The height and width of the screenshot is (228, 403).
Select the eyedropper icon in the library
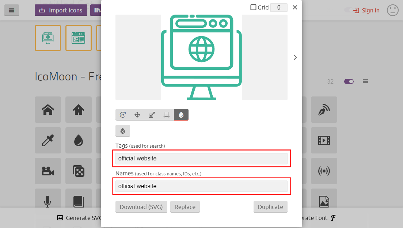pyautogui.click(x=47, y=140)
